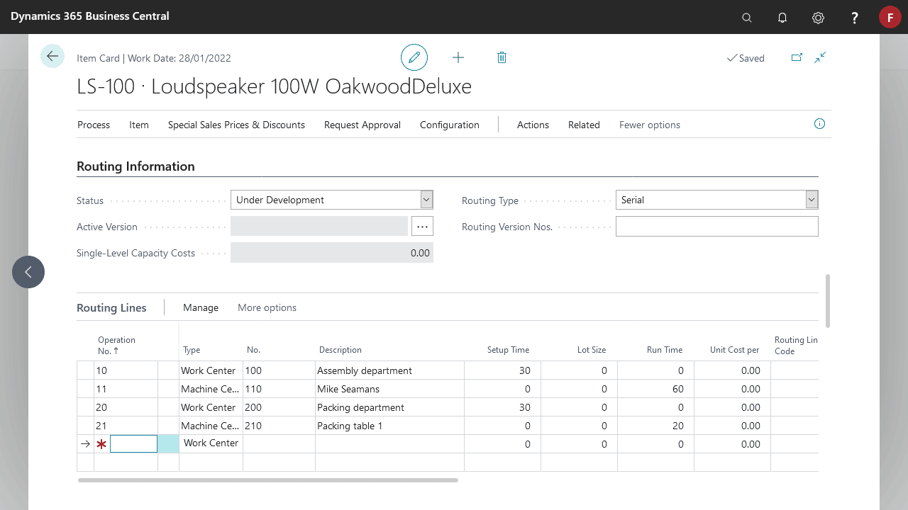Click the Single-Level Capacity Costs value

tap(331, 253)
